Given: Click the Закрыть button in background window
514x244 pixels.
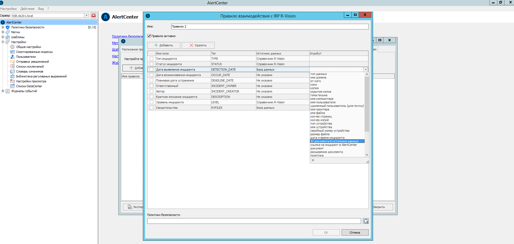Looking at the screenshot, I should click(383, 207).
